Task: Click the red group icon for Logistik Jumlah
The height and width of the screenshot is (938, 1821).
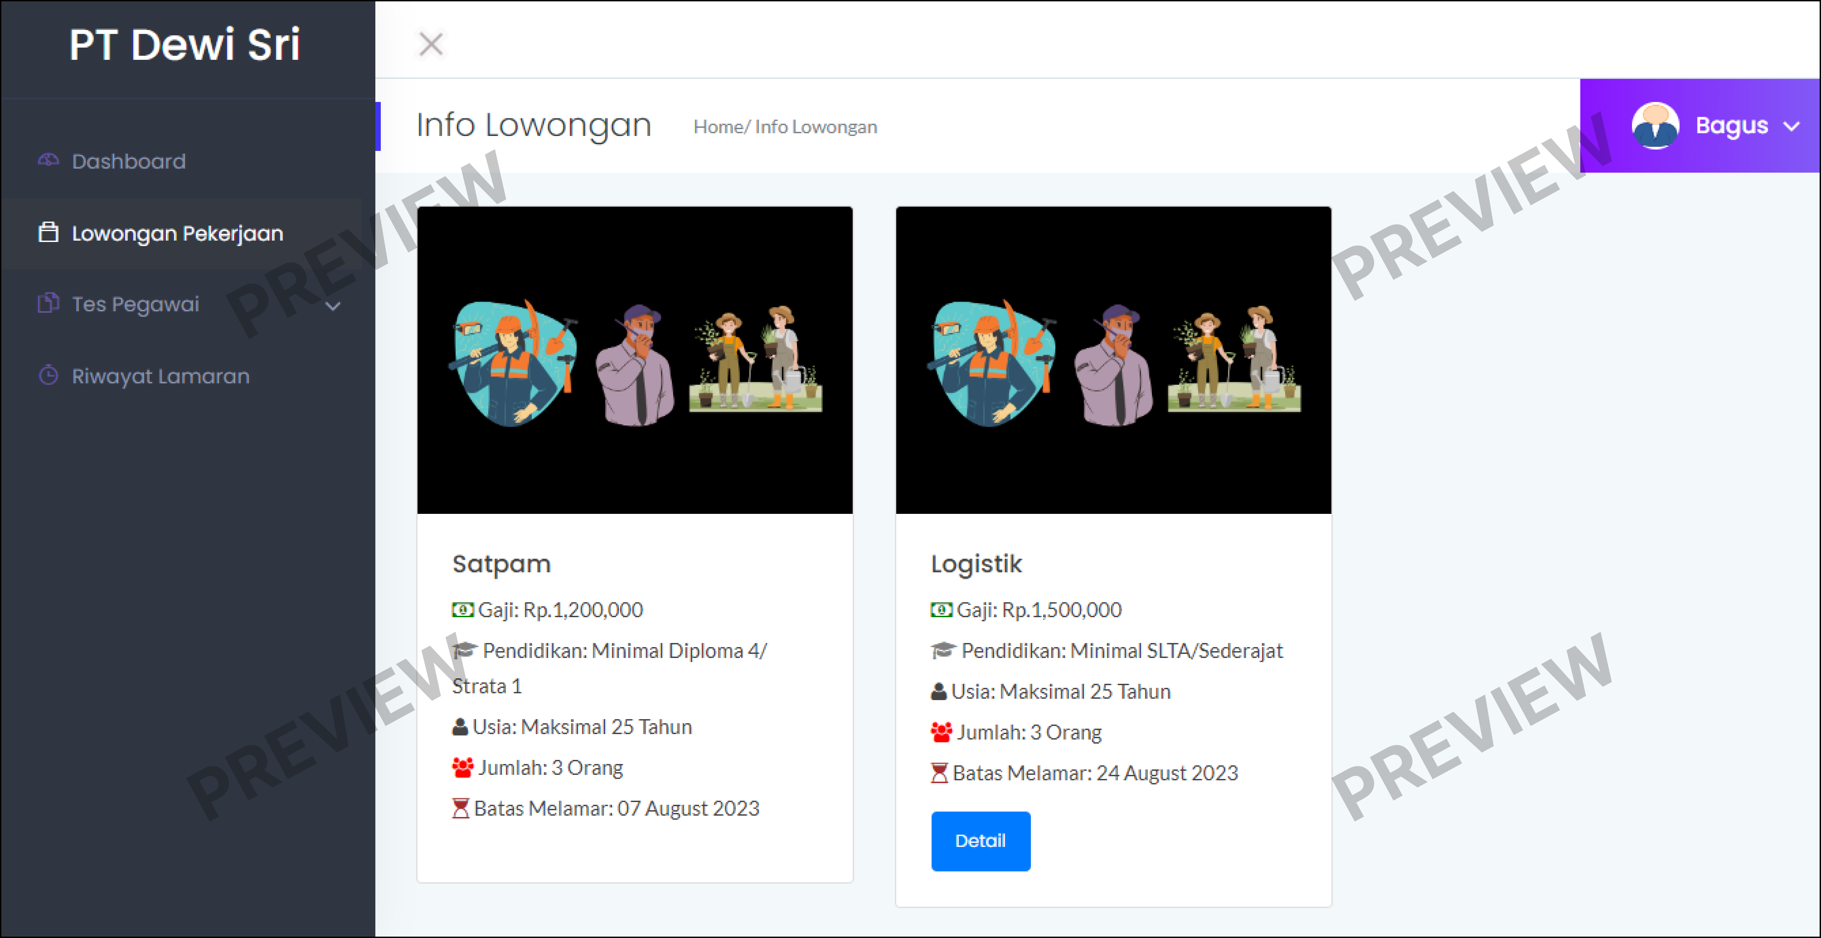Action: (941, 732)
